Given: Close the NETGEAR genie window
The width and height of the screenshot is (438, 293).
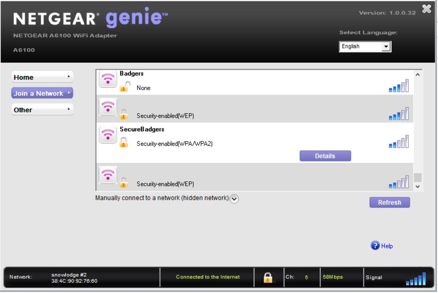Looking at the screenshot, I should pos(426,9).
